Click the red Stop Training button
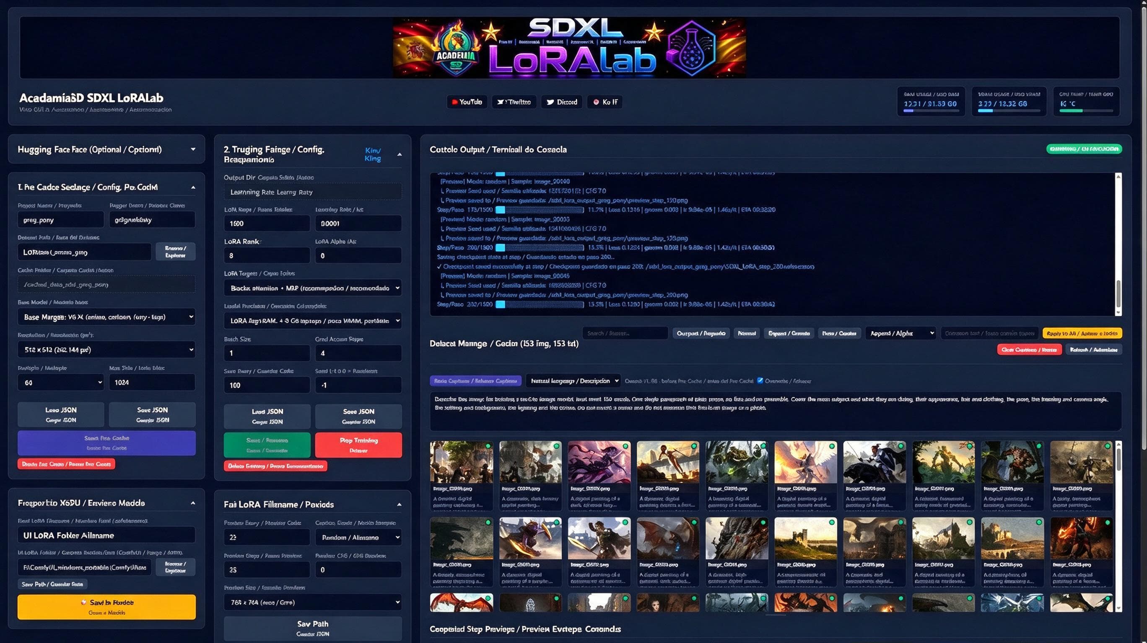The height and width of the screenshot is (643, 1147). [x=358, y=445]
